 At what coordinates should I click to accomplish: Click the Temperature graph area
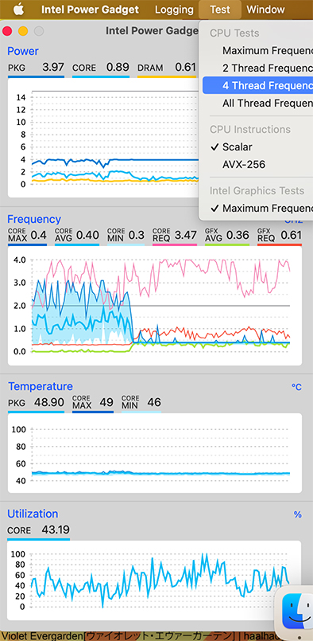pos(155,453)
